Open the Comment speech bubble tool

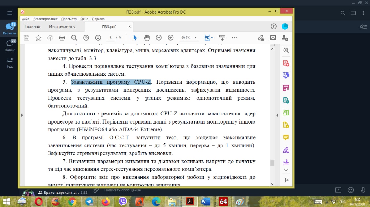point(286,137)
